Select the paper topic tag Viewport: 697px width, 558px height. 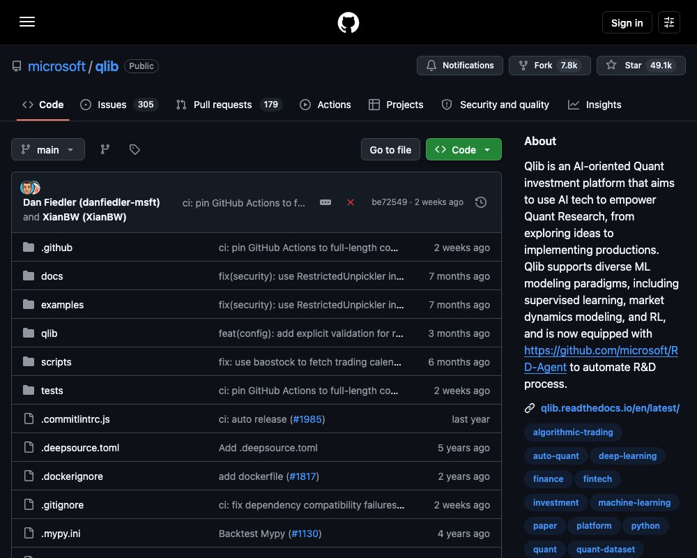click(544, 525)
